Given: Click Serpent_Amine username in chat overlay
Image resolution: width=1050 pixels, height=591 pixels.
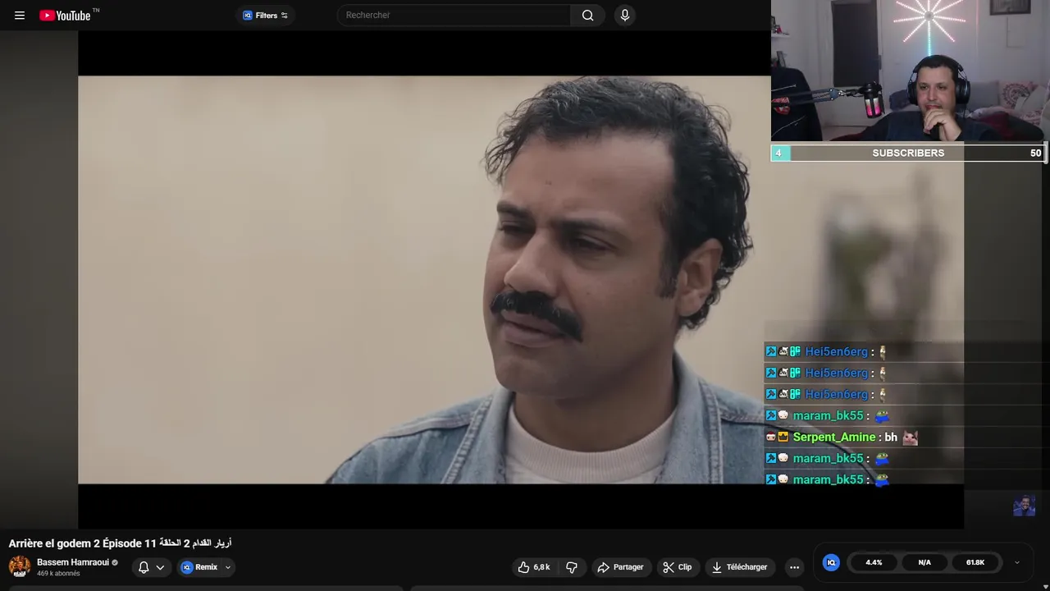Looking at the screenshot, I should (x=834, y=438).
